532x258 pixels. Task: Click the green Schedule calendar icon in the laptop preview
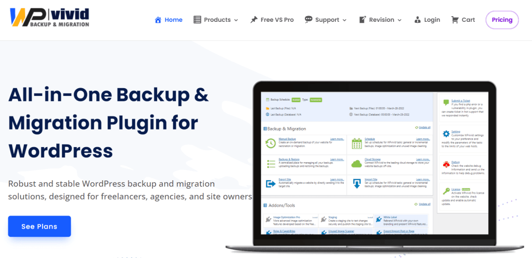pyautogui.click(x=357, y=144)
